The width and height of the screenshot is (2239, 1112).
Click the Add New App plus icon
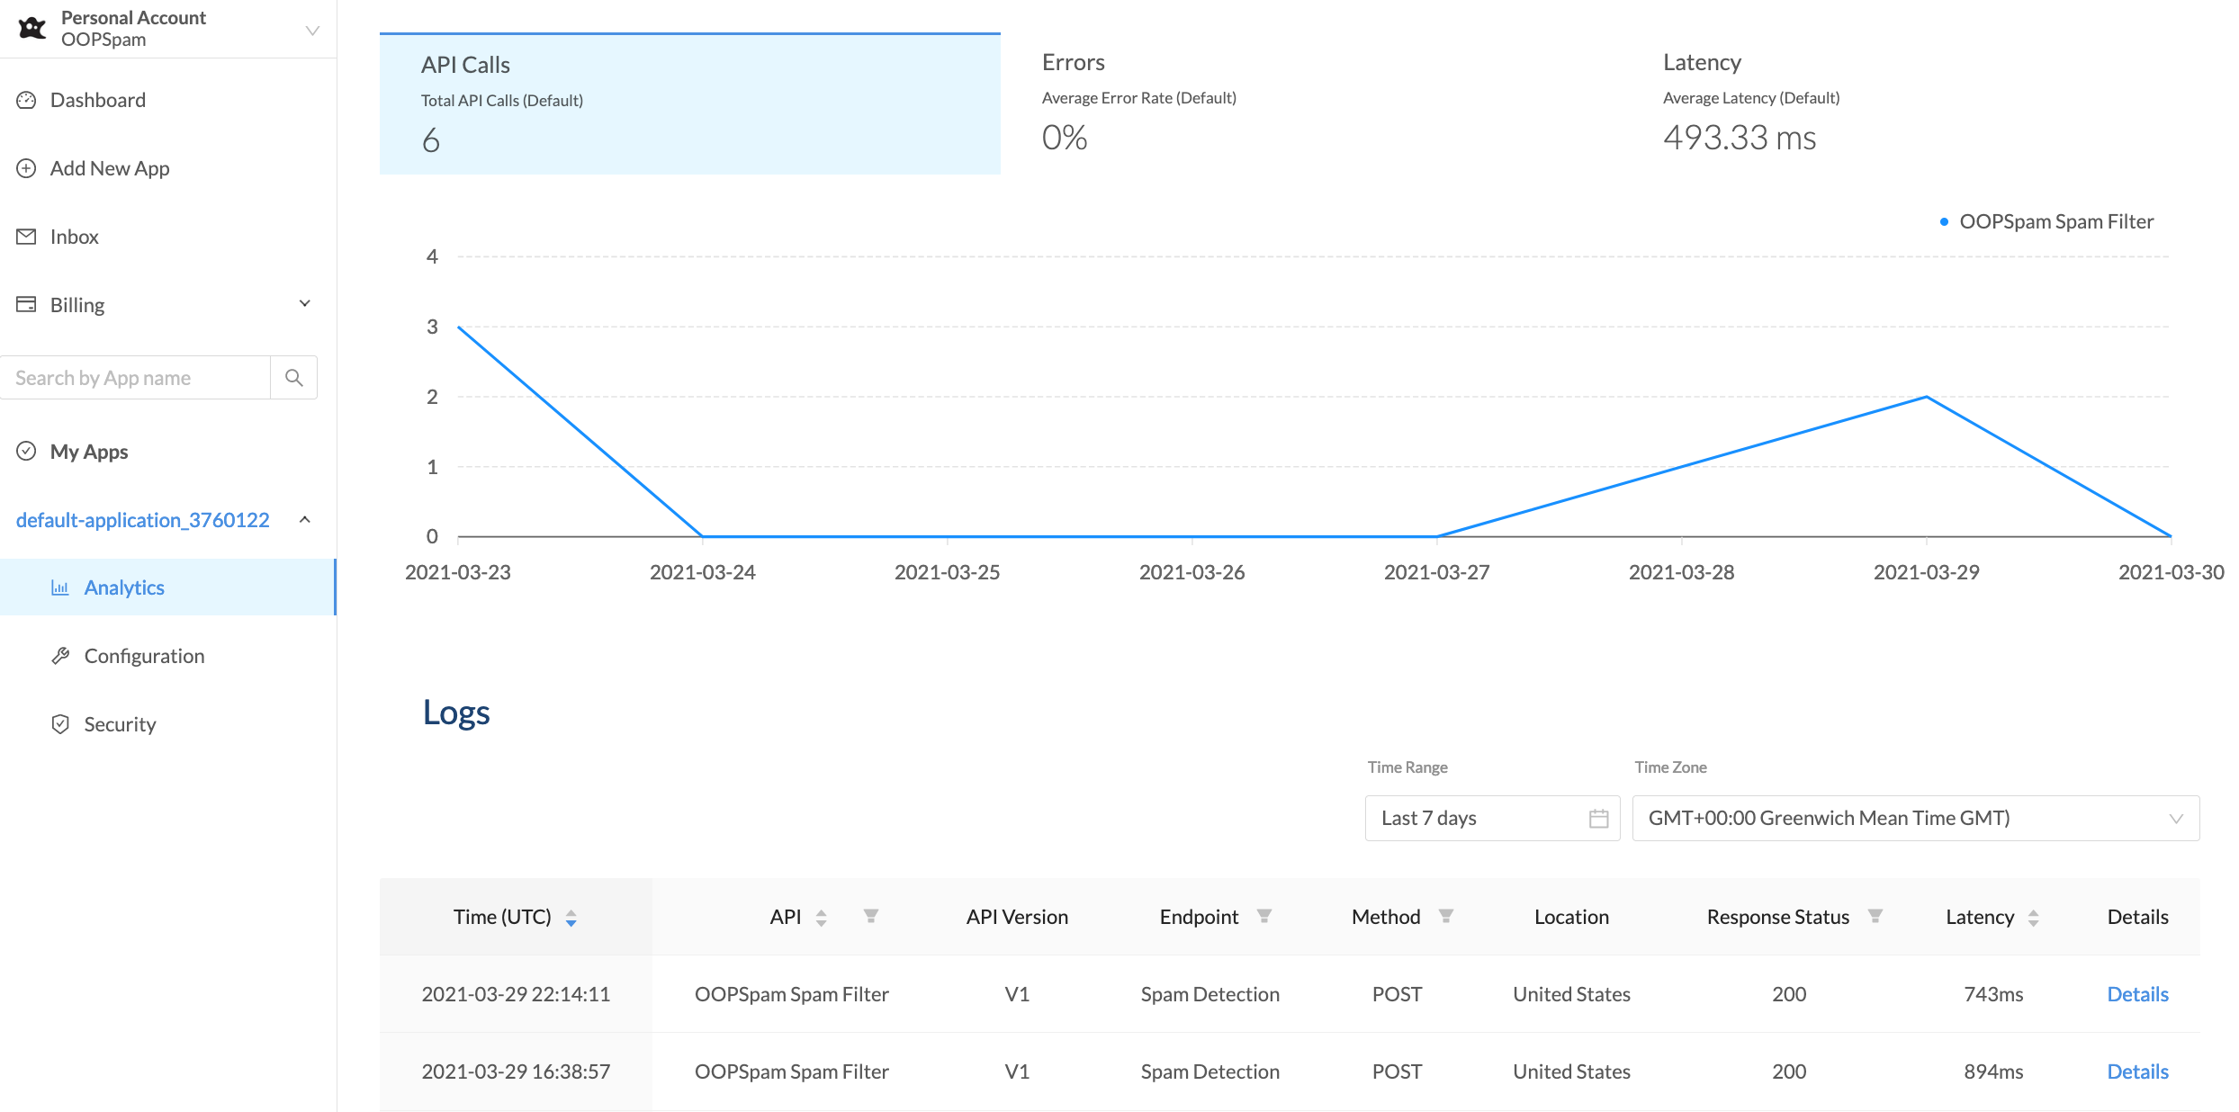click(26, 168)
